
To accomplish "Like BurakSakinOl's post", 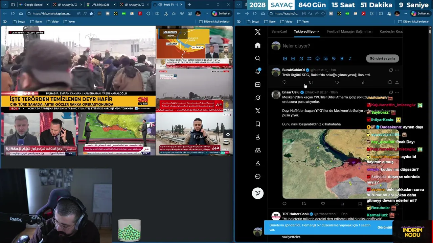I will tap(337, 82).
